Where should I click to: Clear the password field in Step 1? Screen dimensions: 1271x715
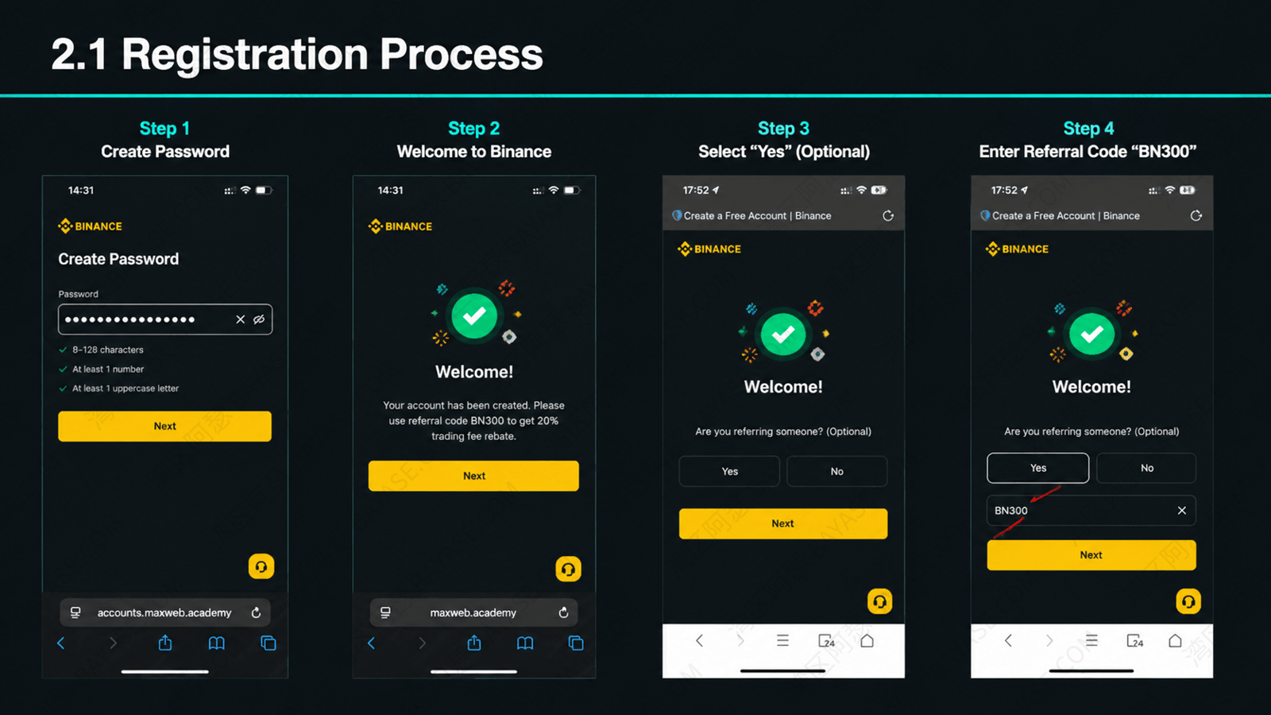[240, 319]
